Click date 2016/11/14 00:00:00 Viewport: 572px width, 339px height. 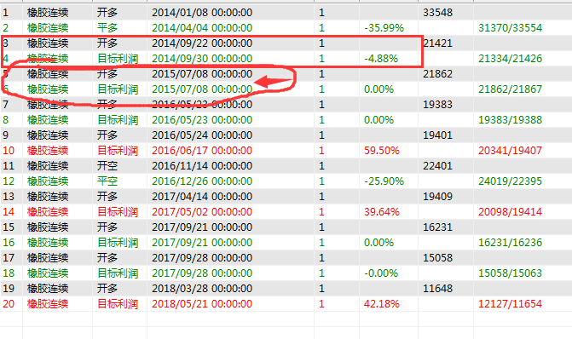[x=202, y=166]
